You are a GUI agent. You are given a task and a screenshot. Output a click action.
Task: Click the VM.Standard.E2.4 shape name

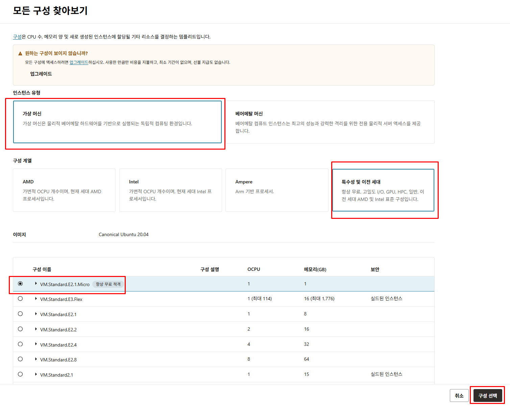(x=58, y=345)
